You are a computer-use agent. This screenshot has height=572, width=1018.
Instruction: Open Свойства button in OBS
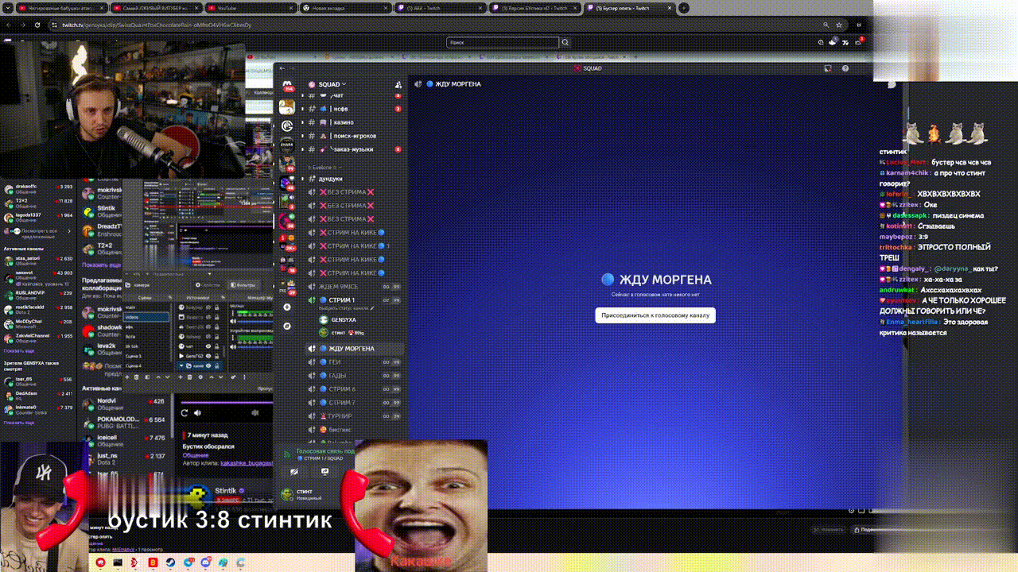tap(209, 284)
